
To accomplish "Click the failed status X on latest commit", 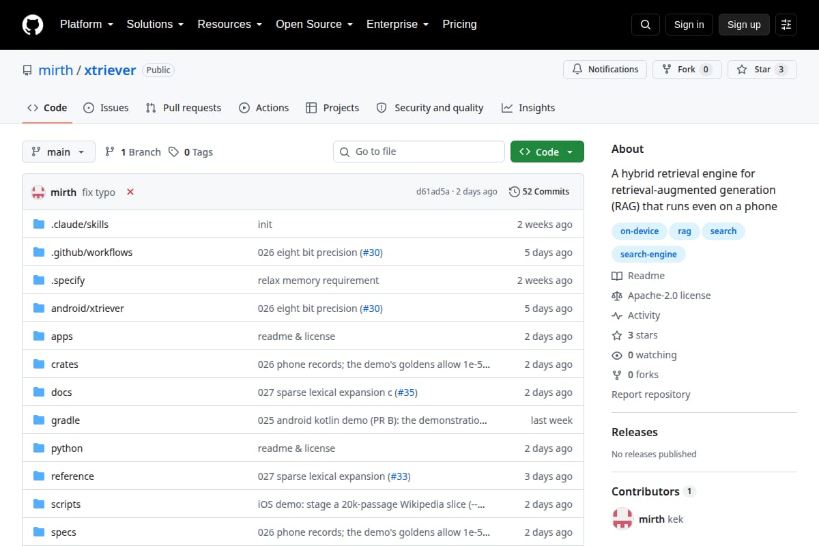I will coord(130,192).
